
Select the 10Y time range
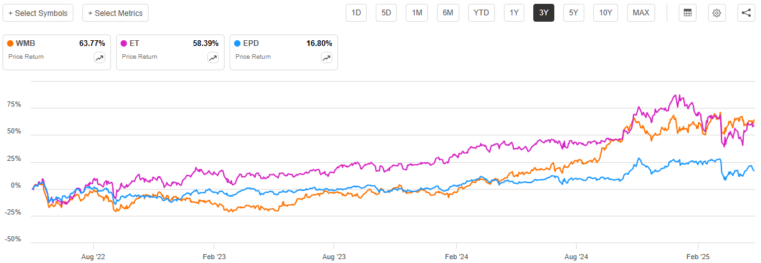[x=604, y=13]
